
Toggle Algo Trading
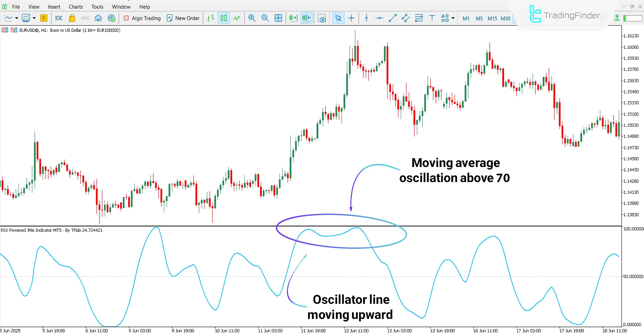click(x=142, y=18)
